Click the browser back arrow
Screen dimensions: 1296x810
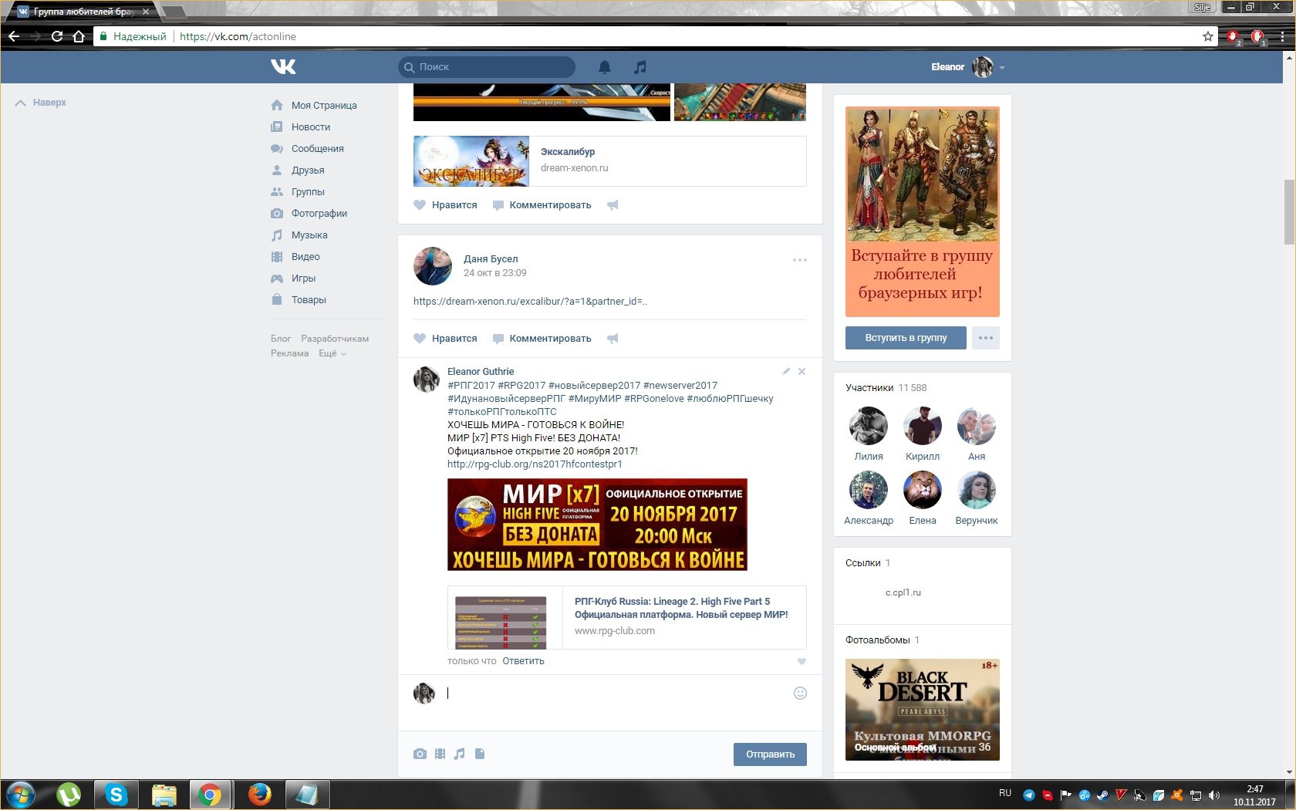pyautogui.click(x=14, y=36)
